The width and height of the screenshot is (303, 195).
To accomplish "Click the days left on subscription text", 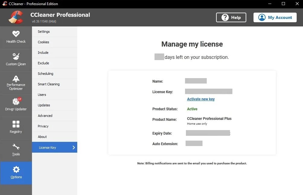I will coord(197,57).
